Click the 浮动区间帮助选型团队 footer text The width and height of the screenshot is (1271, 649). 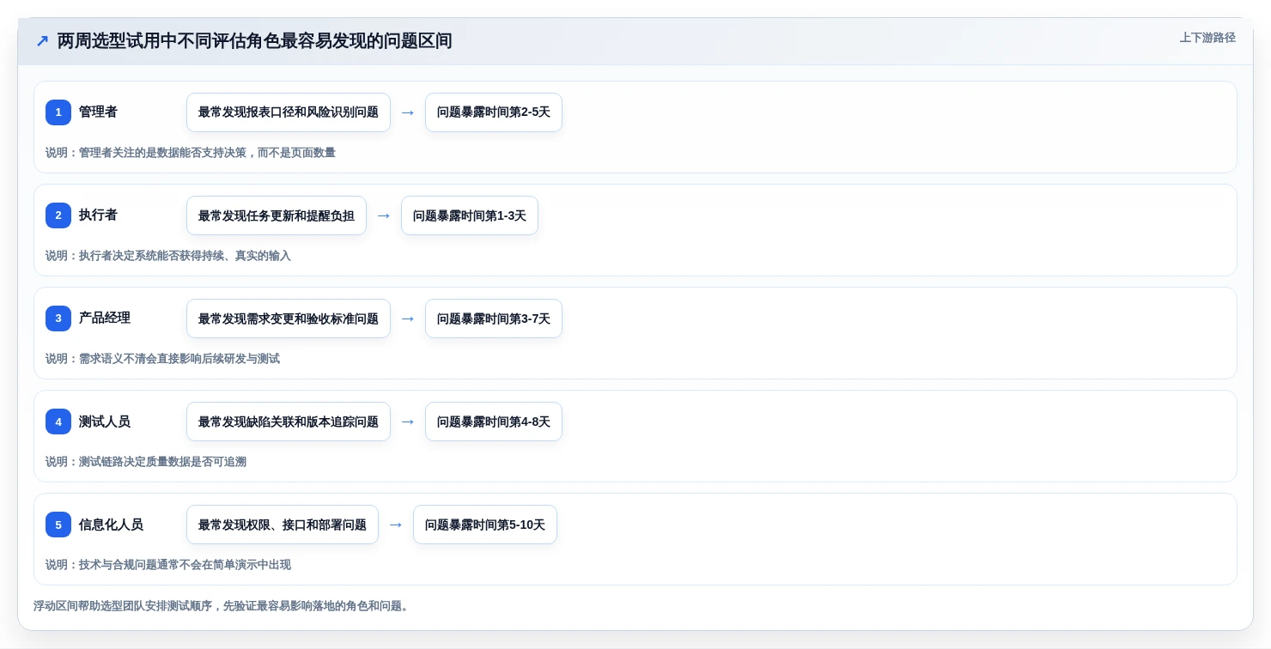[x=223, y=606]
